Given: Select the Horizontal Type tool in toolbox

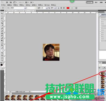Looking at the screenshot, I should (x=2, y=50).
